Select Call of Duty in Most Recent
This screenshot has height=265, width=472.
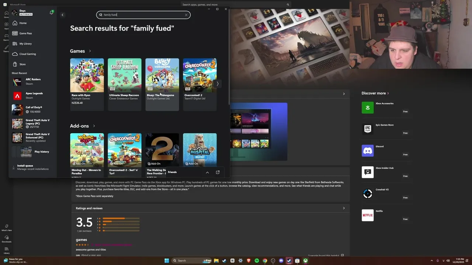coord(32,109)
